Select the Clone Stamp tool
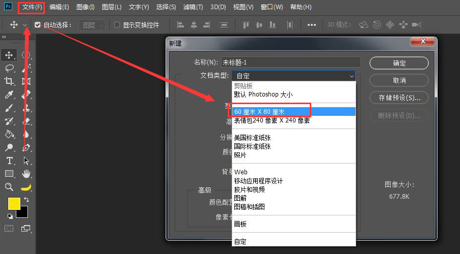Screen dimensions: 460x254 [x=26, y=108]
